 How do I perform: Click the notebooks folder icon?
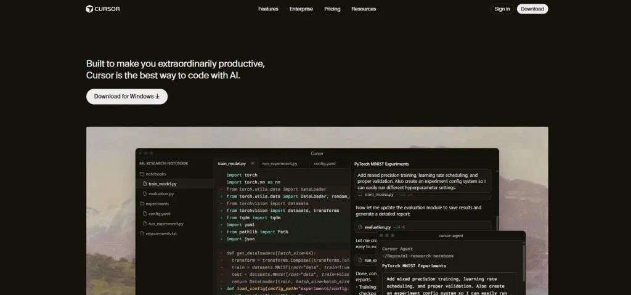click(x=142, y=174)
